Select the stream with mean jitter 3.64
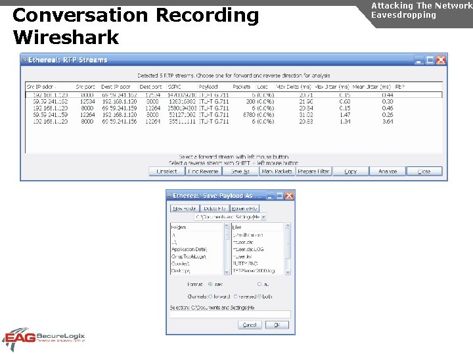 click(x=234, y=122)
